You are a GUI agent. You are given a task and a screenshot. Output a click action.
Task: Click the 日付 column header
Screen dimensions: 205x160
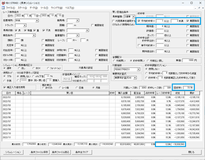tap(9, 93)
